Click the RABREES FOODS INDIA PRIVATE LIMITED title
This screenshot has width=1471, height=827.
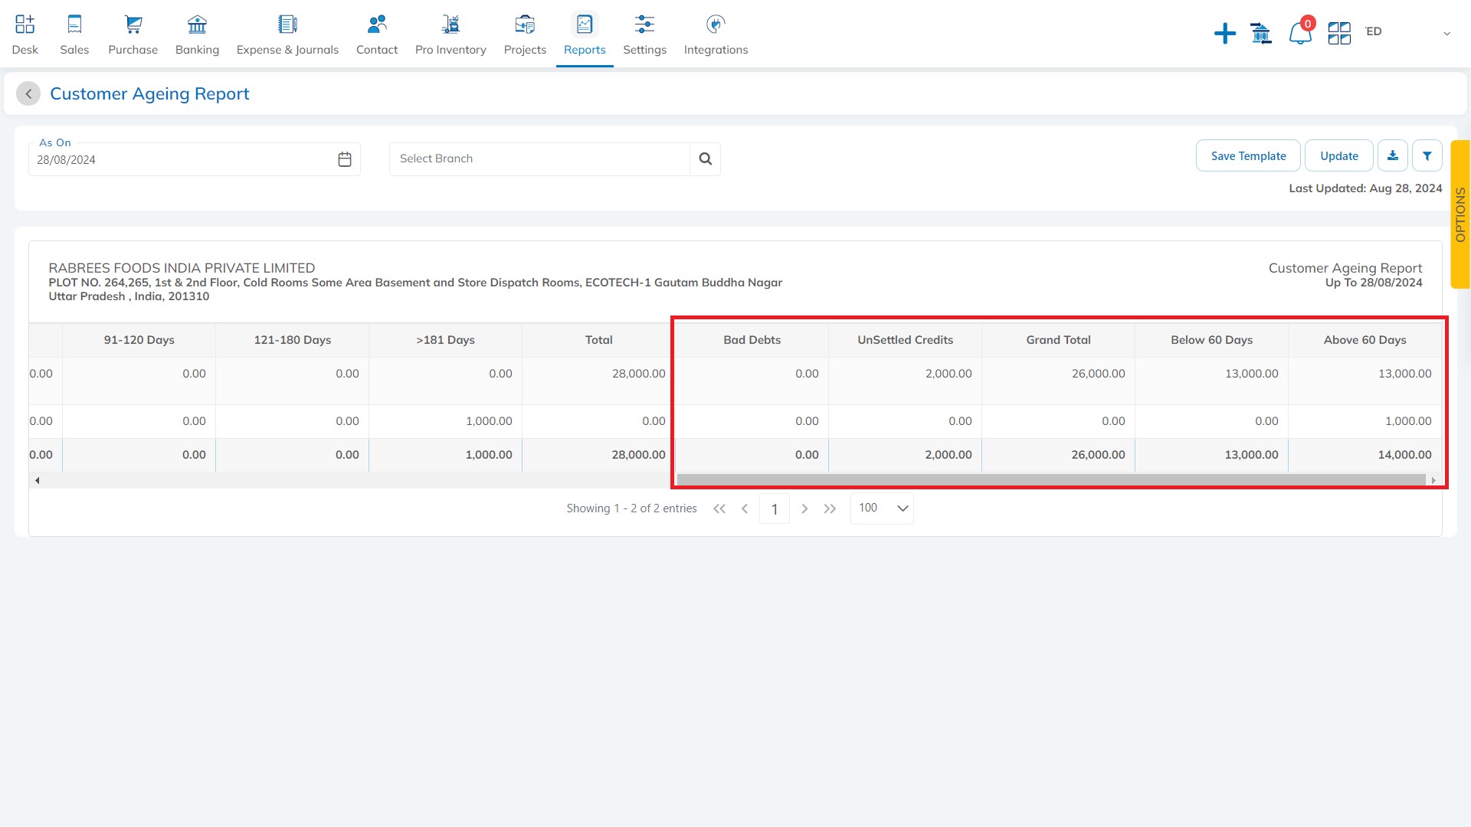pyautogui.click(x=182, y=268)
